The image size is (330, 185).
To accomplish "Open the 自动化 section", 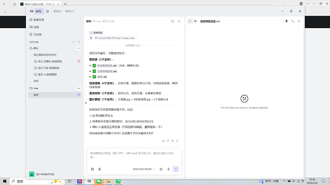I will (36, 34).
